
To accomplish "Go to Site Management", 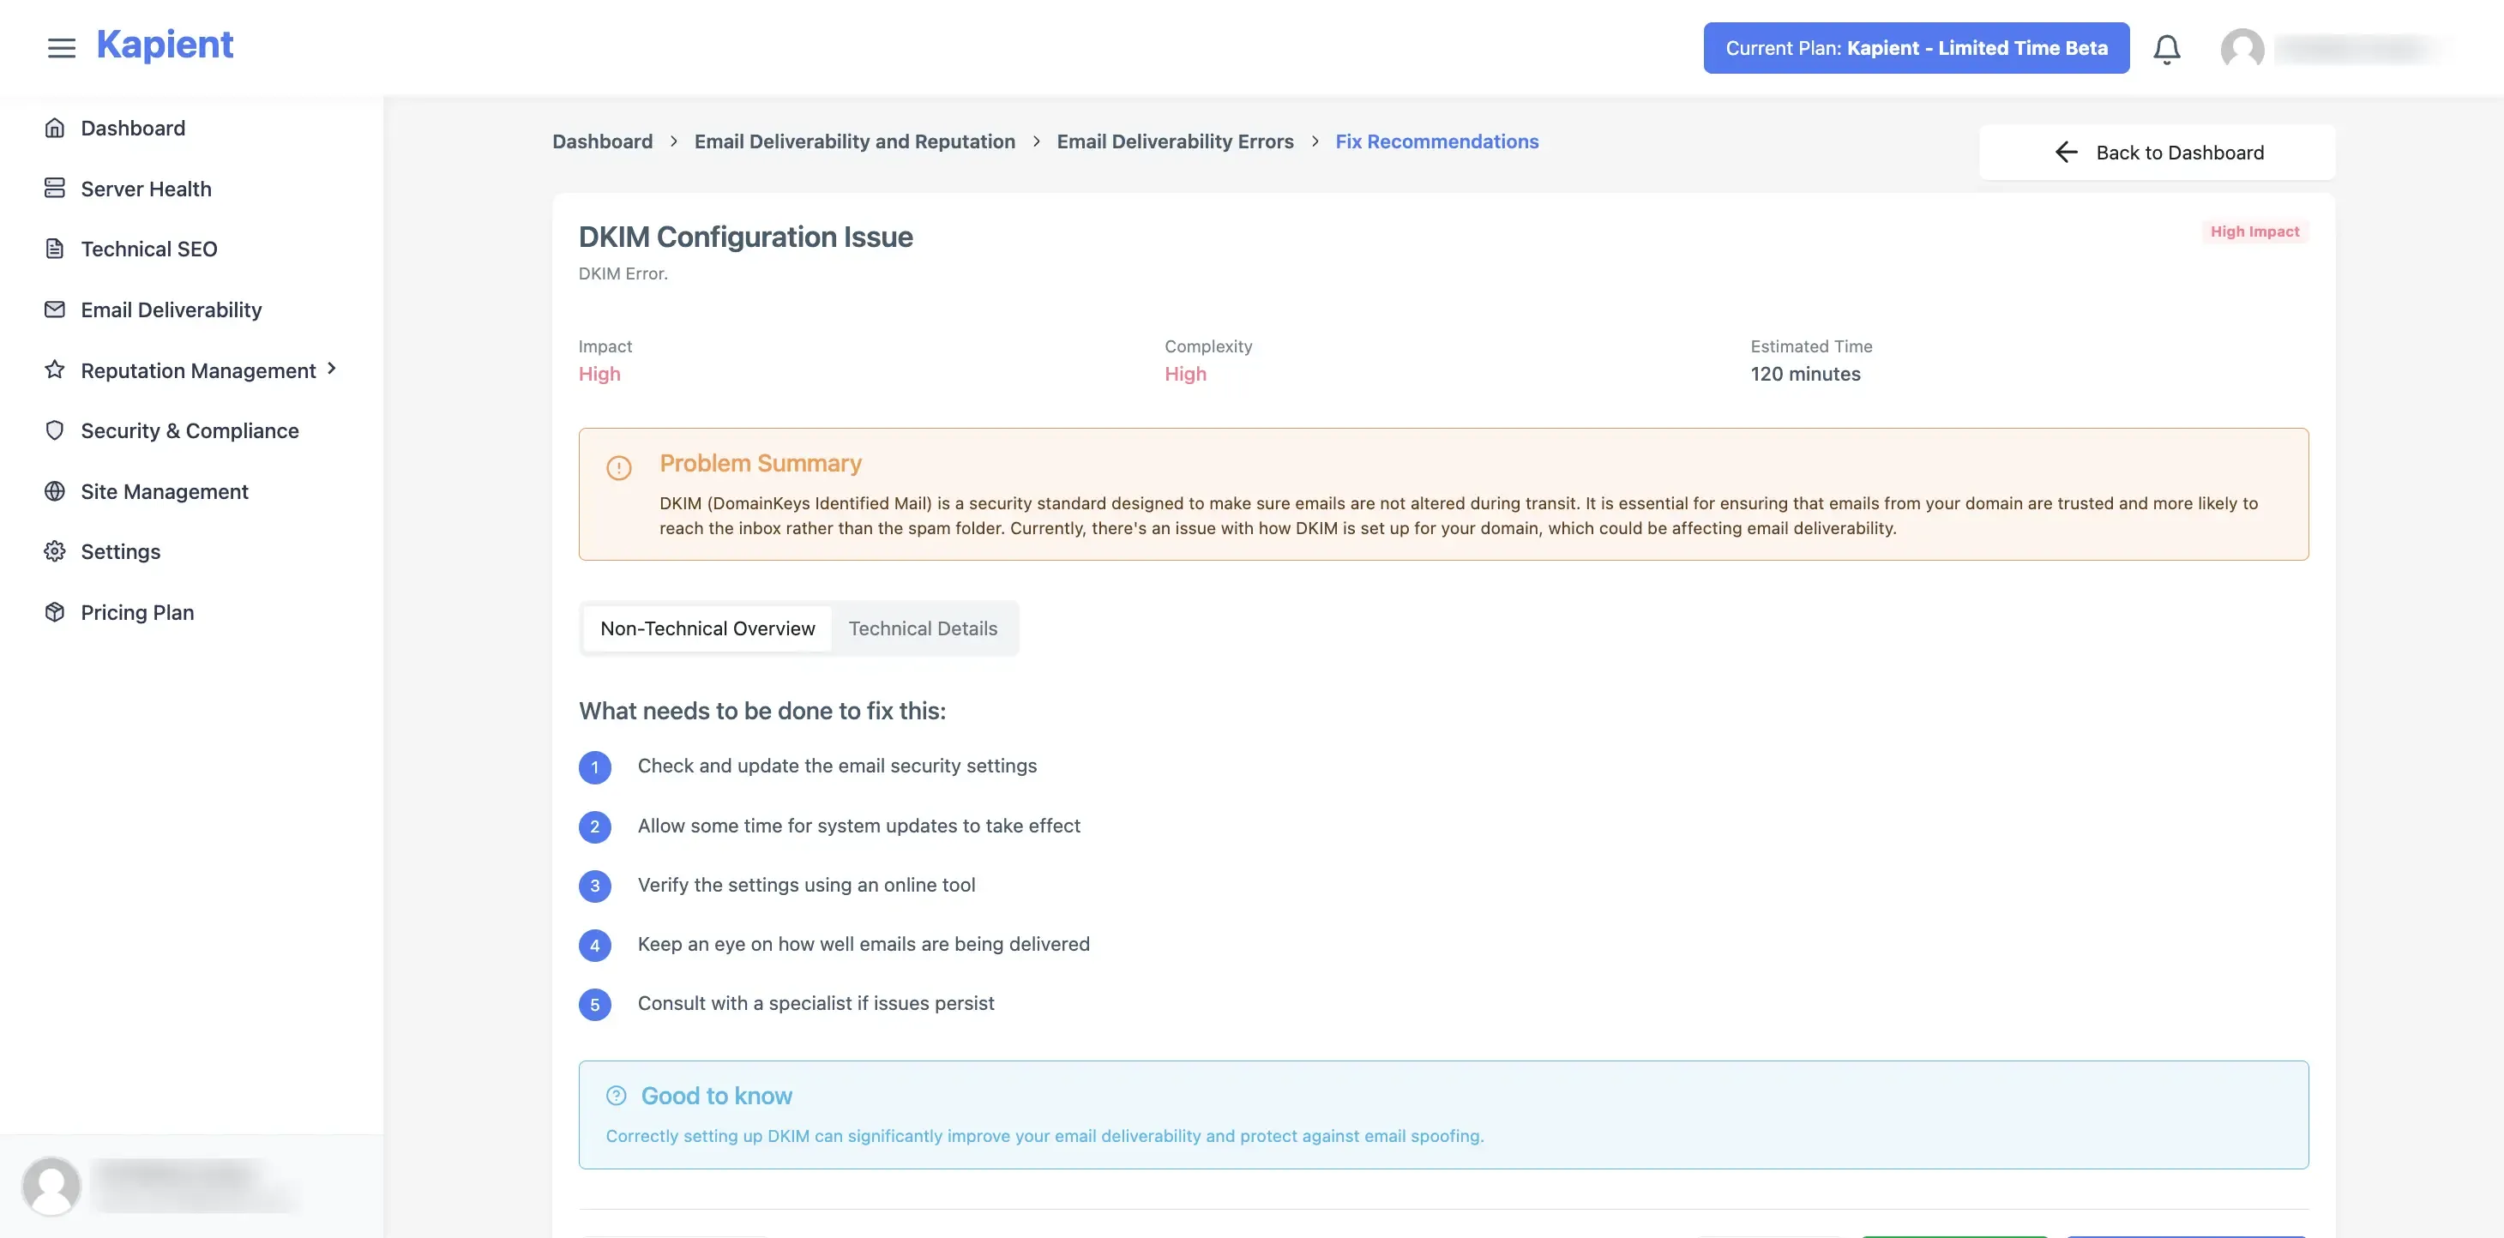I will [x=165, y=492].
